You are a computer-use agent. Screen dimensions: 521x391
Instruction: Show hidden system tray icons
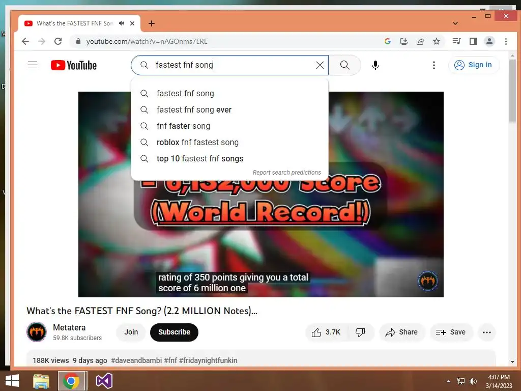coord(449,381)
